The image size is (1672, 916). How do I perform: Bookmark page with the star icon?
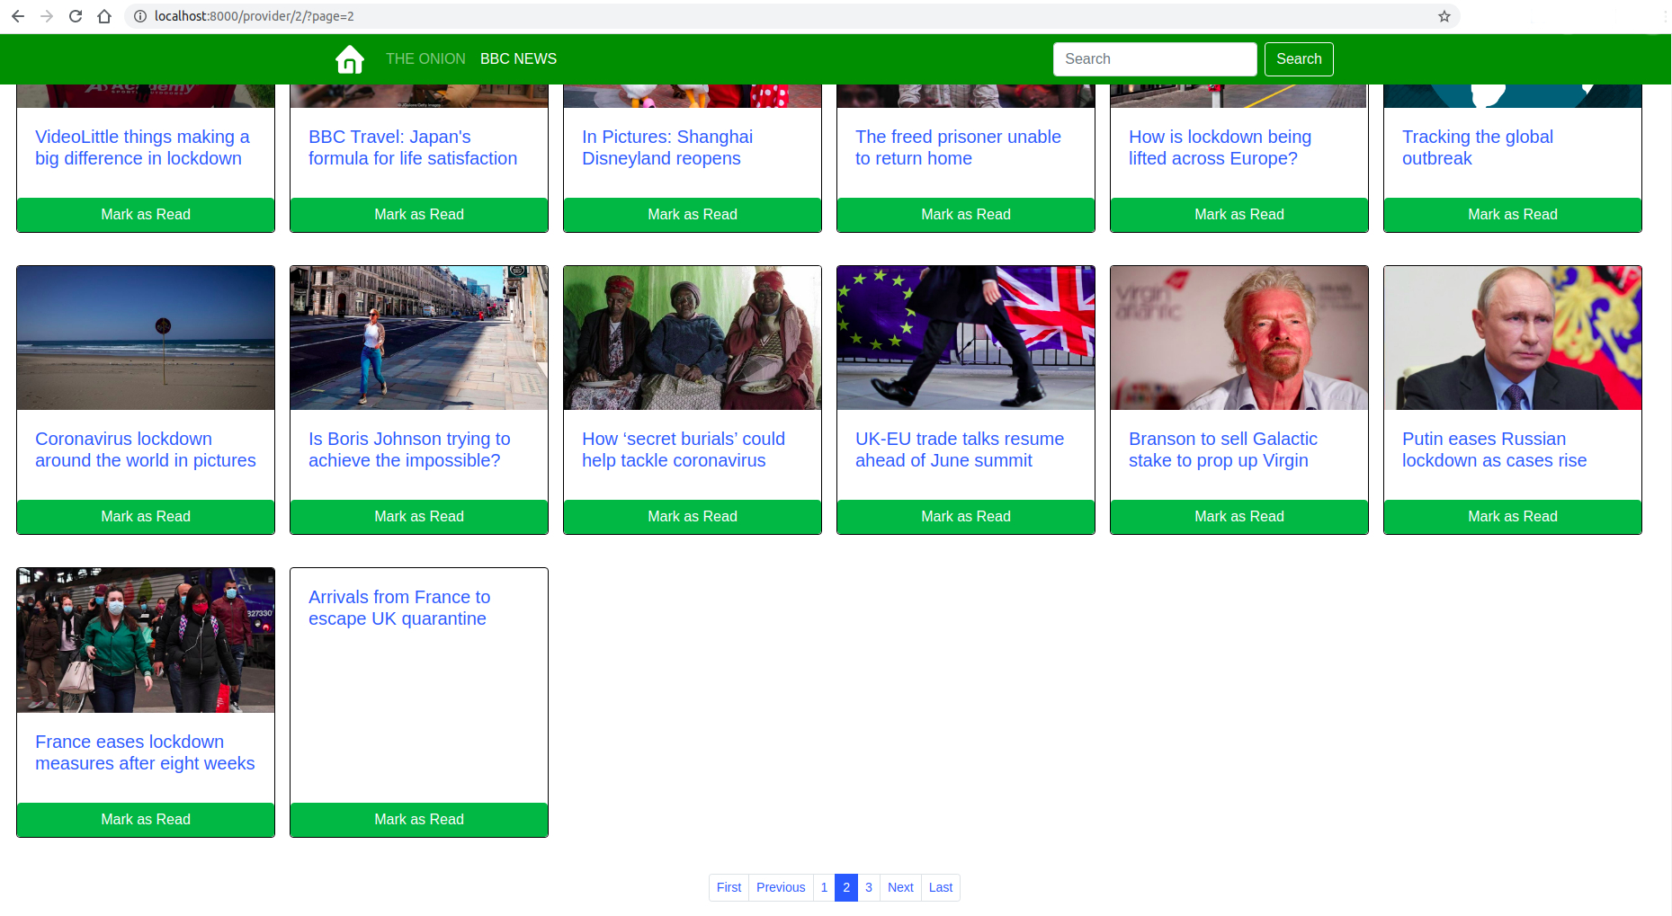pyautogui.click(x=1444, y=16)
